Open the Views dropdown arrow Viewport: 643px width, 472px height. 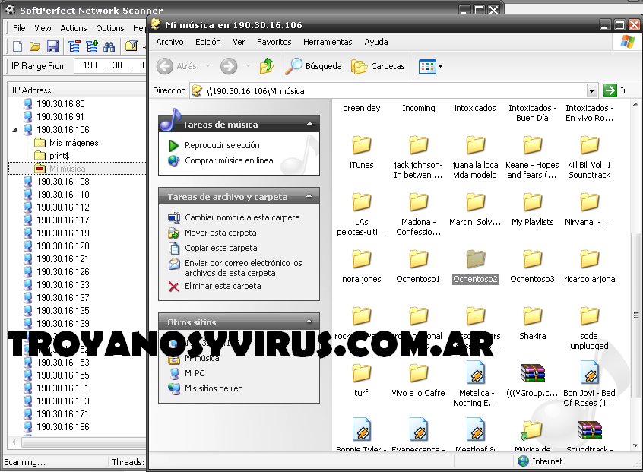(x=440, y=66)
